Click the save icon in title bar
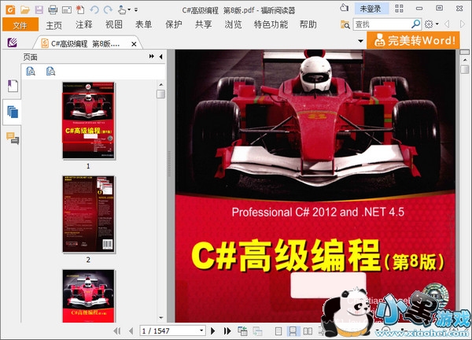The image size is (472, 340). 39,9
